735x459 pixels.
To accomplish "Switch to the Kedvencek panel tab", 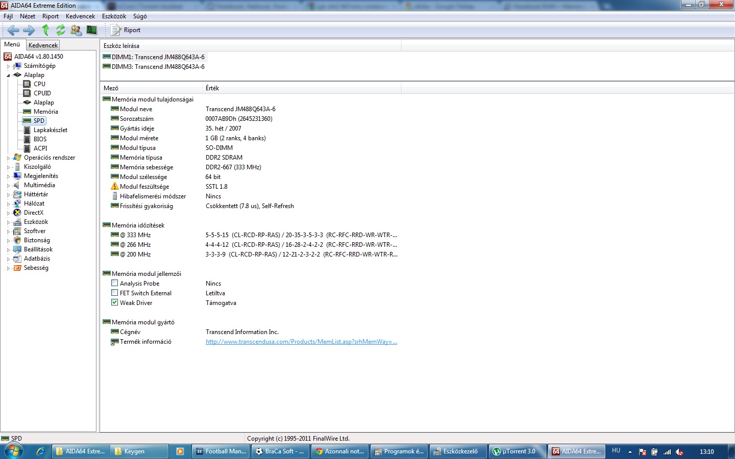I will coord(43,45).
